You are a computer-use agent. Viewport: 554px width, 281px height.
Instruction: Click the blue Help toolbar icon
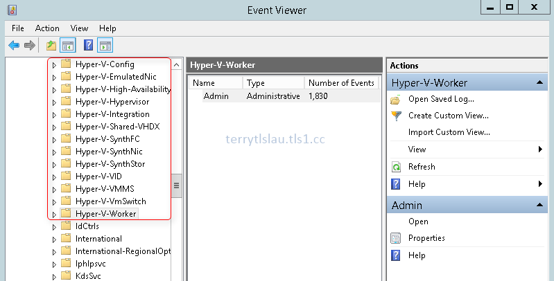point(88,45)
